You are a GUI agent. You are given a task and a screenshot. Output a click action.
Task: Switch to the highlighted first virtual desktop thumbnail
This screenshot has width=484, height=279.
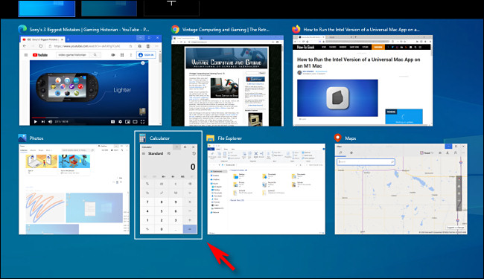tap(47, 8)
